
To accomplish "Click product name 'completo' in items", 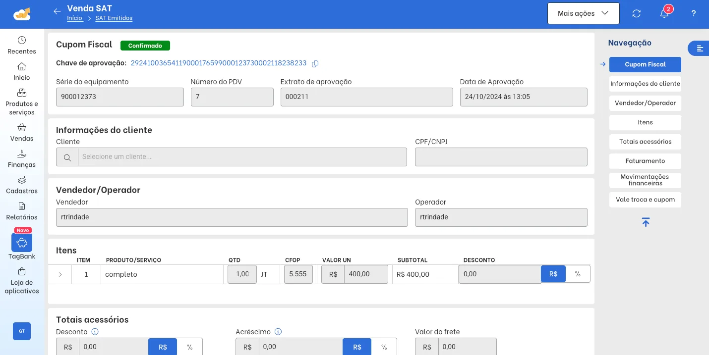I will click(121, 274).
